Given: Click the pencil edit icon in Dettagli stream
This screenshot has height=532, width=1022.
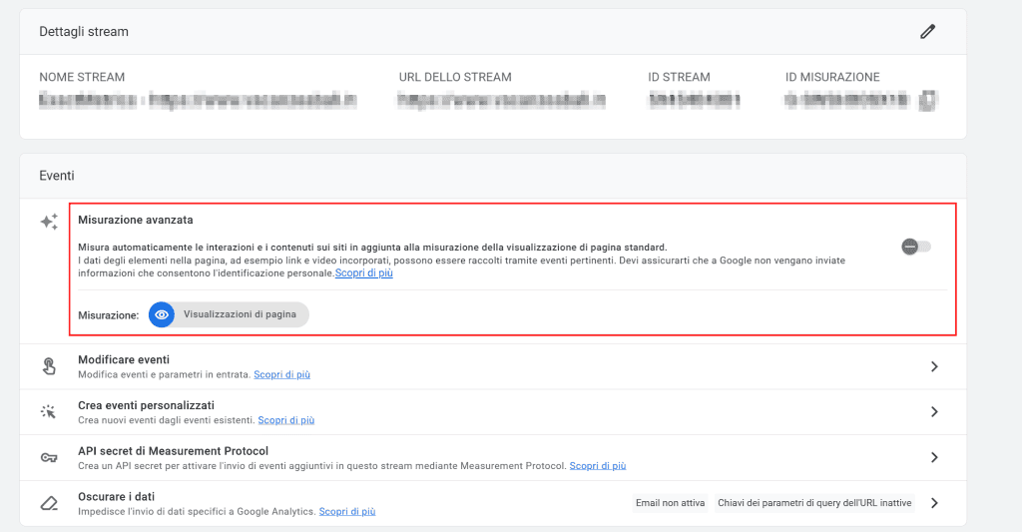Looking at the screenshot, I should (x=928, y=32).
